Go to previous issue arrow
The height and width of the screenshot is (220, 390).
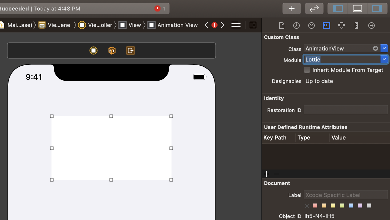206,25
